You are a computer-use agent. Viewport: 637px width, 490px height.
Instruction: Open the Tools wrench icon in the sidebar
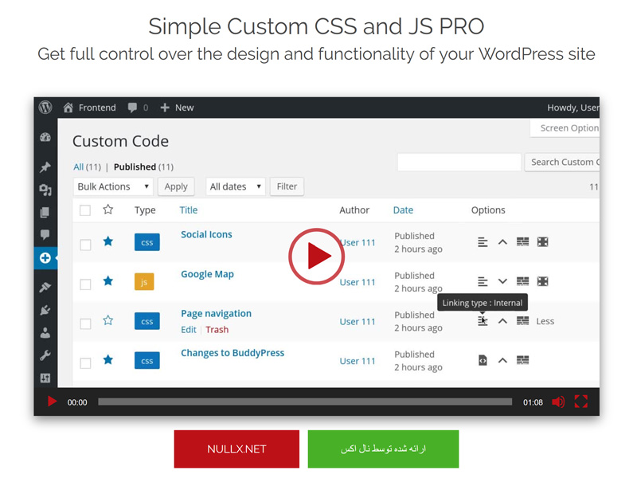(45, 352)
